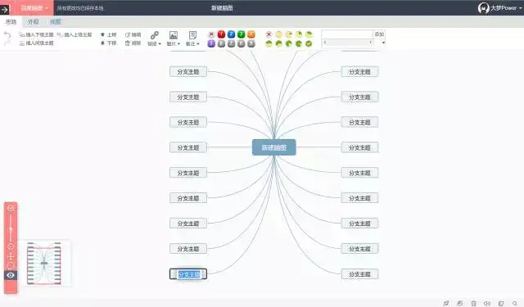524x307 pixels.
Task: Click the zoom slider handle on navigator bar
Action: pos(11,229)
